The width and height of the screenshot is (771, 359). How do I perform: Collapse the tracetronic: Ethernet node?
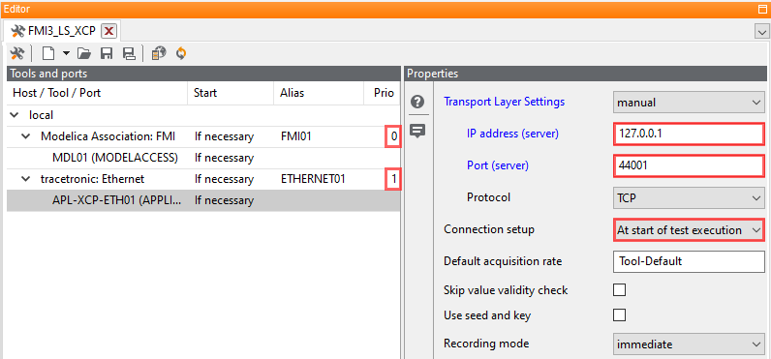[x=26, y=179]
